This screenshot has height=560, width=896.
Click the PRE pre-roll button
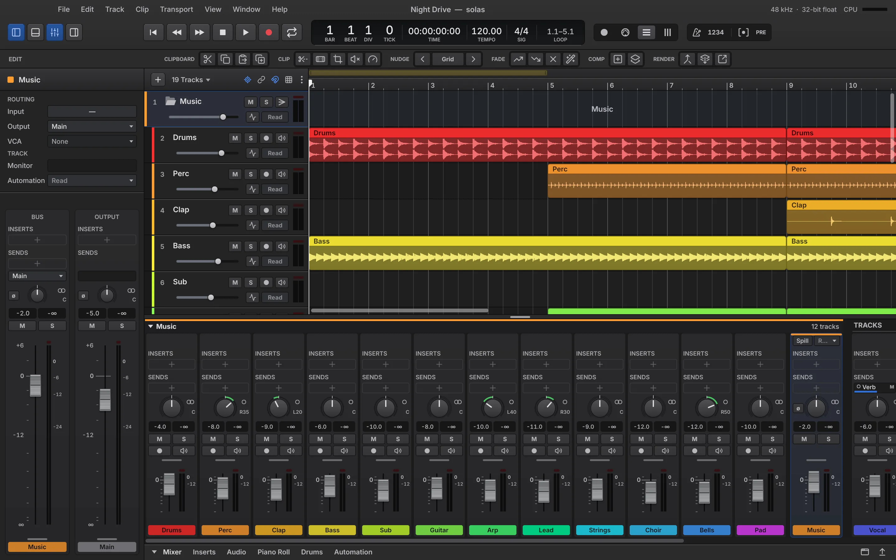(x=761, y=32)
